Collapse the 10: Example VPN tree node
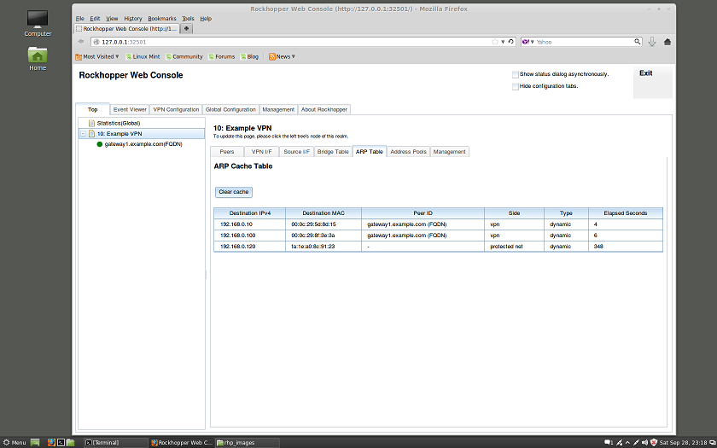Image resolution: width=717 pixels, height=448 pixels. (x=83, y=134)
